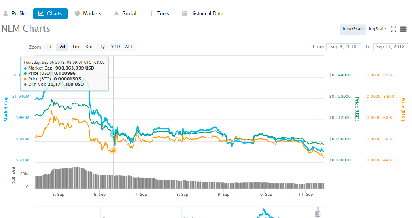Click the Social icon

[116, 13]
